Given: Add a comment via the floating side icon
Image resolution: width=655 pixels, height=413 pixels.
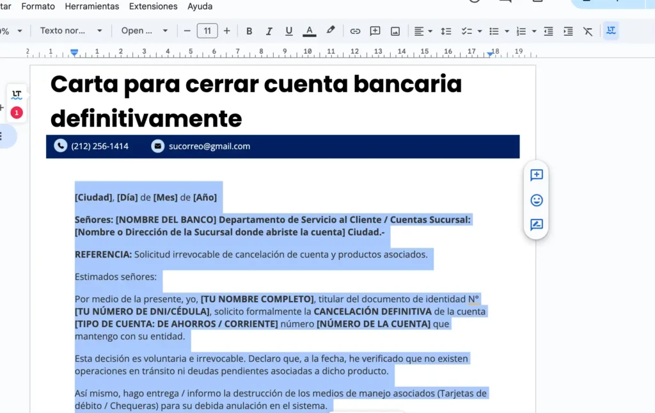Looking at the screenshot, I should pyautogui.click(x=536, y=175).
